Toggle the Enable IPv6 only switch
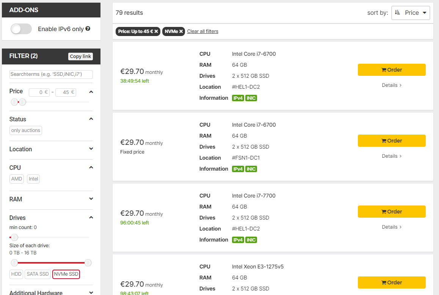Image resolution: width=439 pixels, height=295 pixels. 21,29
